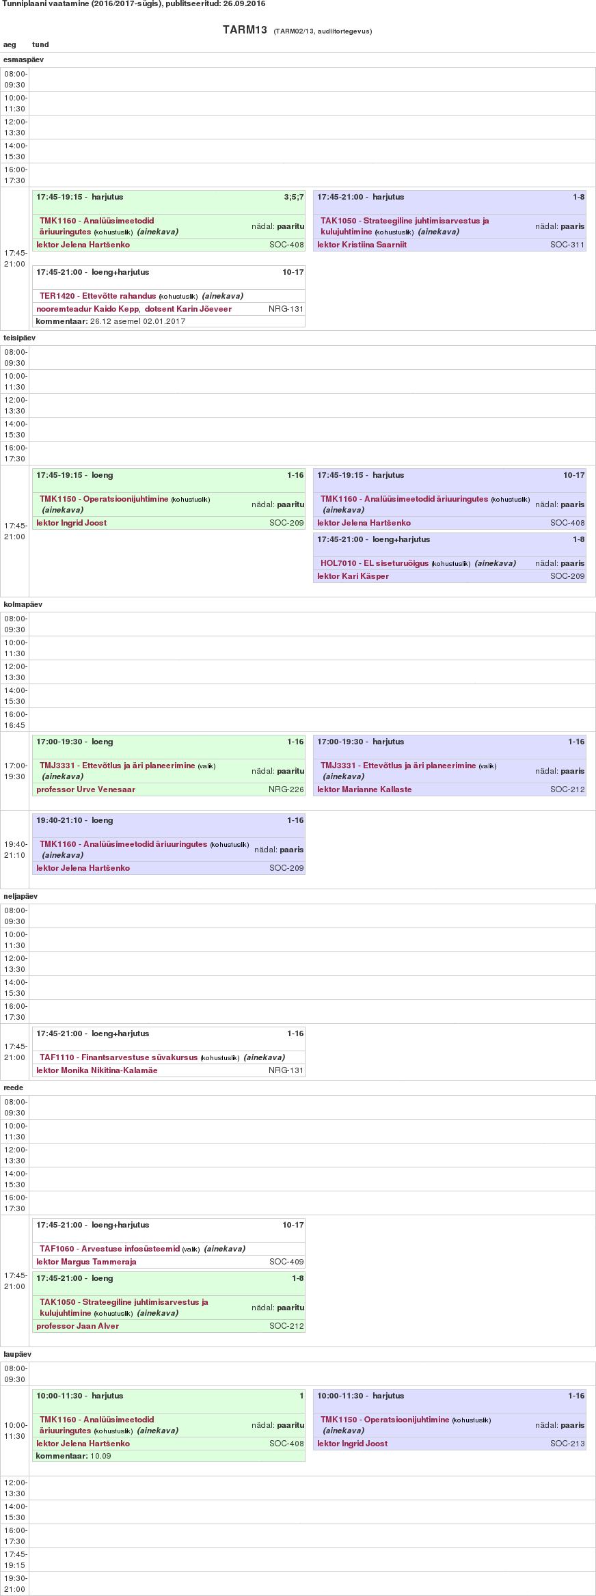Open nooremteadur Kaido Kepp's link

tap(87, 309)
